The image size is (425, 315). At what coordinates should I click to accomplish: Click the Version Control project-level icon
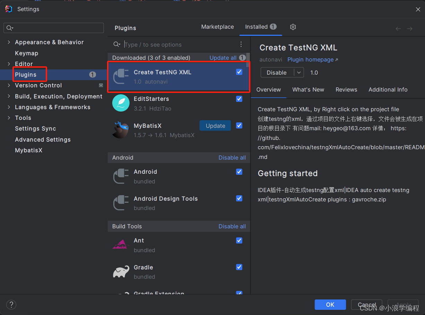(x=101, y=85)
